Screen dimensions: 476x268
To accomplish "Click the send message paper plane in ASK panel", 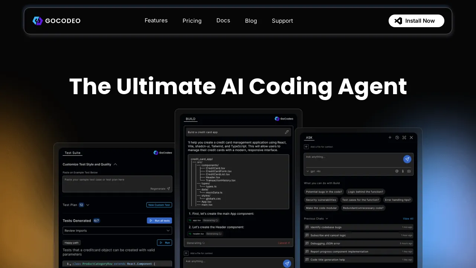I will tap(407, 159).
